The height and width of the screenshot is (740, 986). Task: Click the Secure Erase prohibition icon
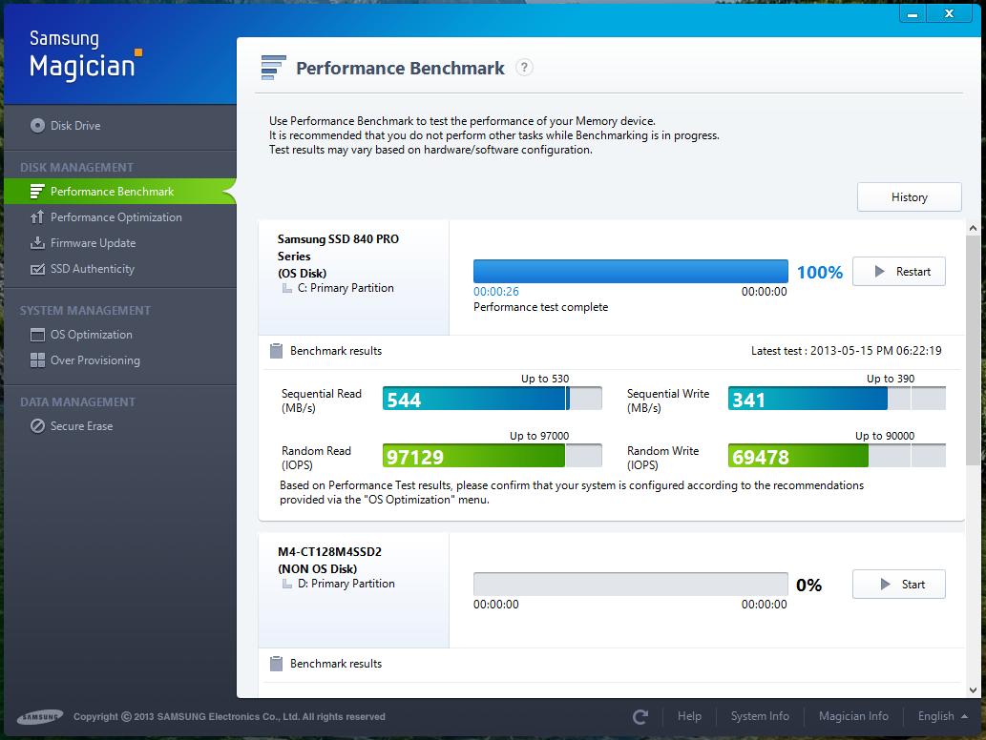(38, 426)
